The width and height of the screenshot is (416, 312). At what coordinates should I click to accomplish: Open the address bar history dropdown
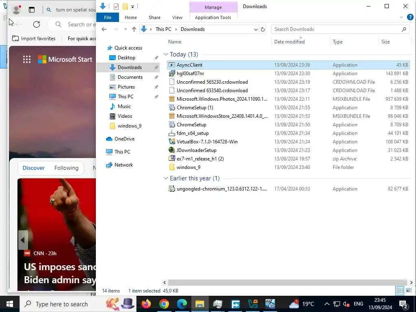256,29
